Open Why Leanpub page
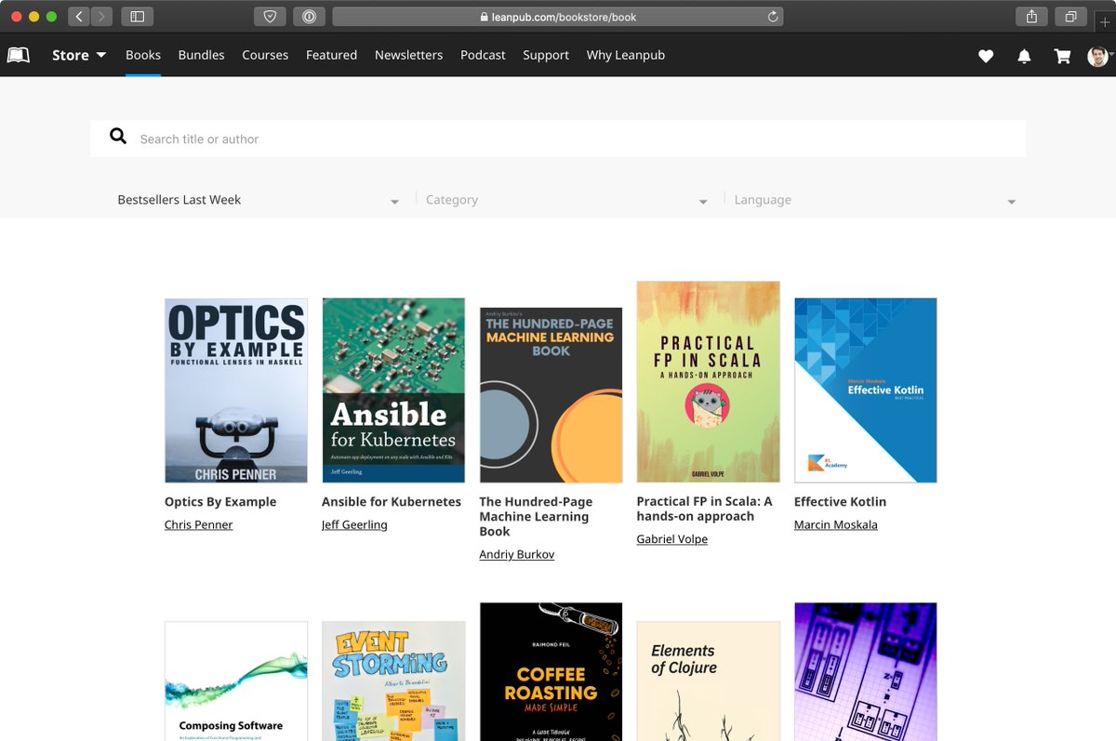The image size is (1116, 741). tap(625, 55)
